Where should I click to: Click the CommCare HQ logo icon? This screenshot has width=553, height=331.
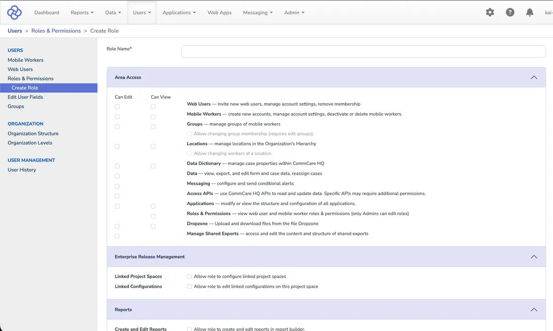14,12
